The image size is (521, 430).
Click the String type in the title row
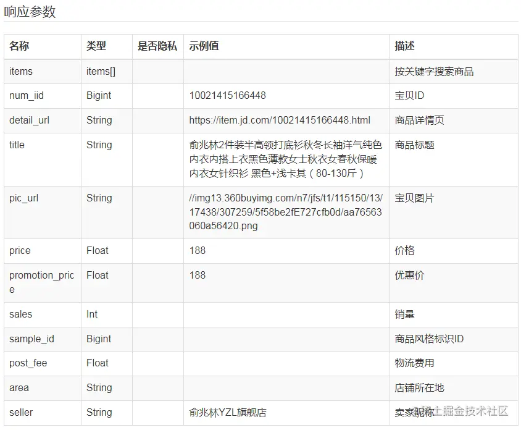[x=99, y=145]
